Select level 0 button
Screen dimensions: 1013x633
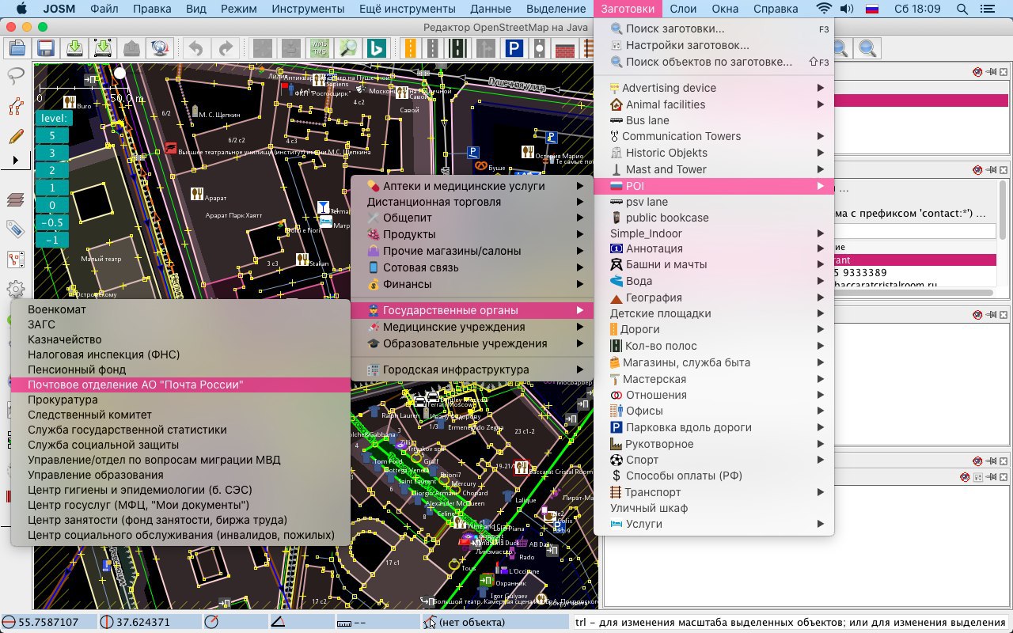coord(52,206)
